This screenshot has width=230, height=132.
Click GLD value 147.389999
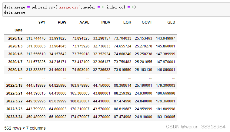pyautogui.click(x=165, y=54)
